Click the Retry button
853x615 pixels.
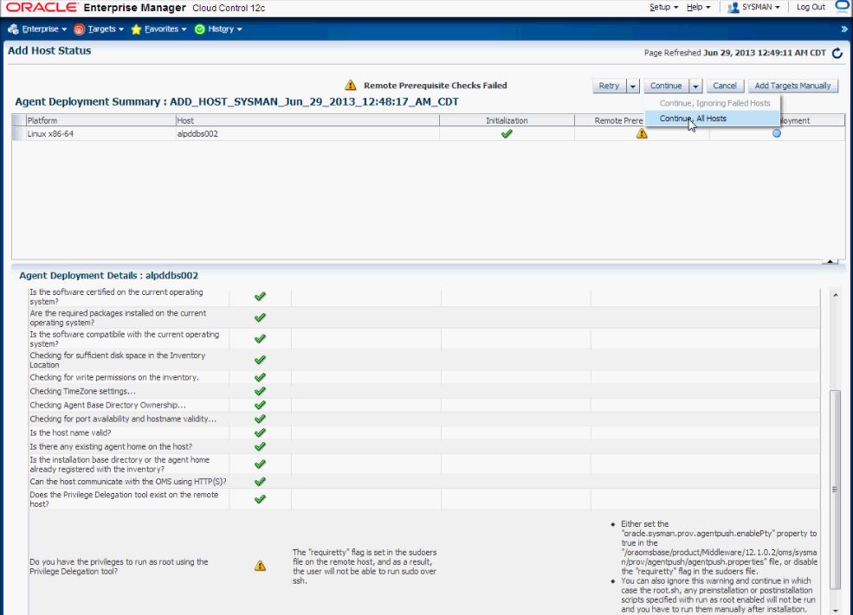pyautogui.click(x=609, y=86)
